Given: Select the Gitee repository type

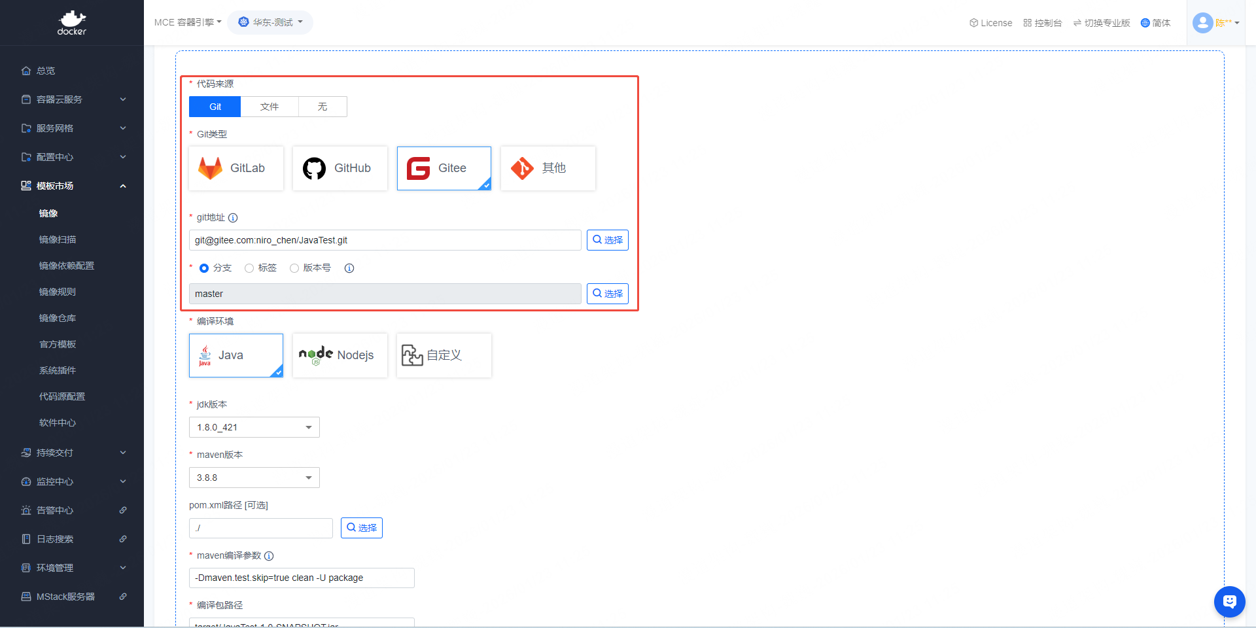Looking at the screenshot, I should (x=444, y=168).
